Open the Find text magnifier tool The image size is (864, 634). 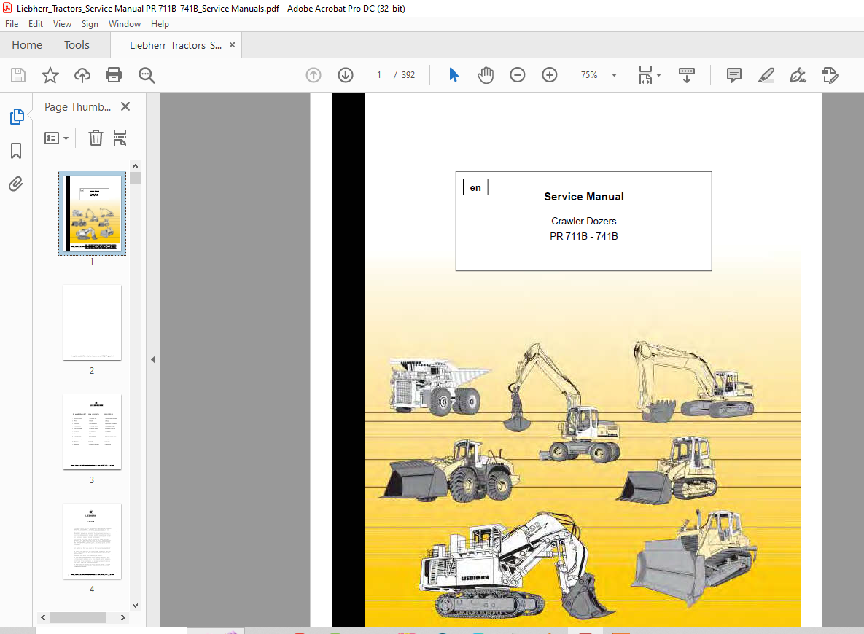(147, 75)
